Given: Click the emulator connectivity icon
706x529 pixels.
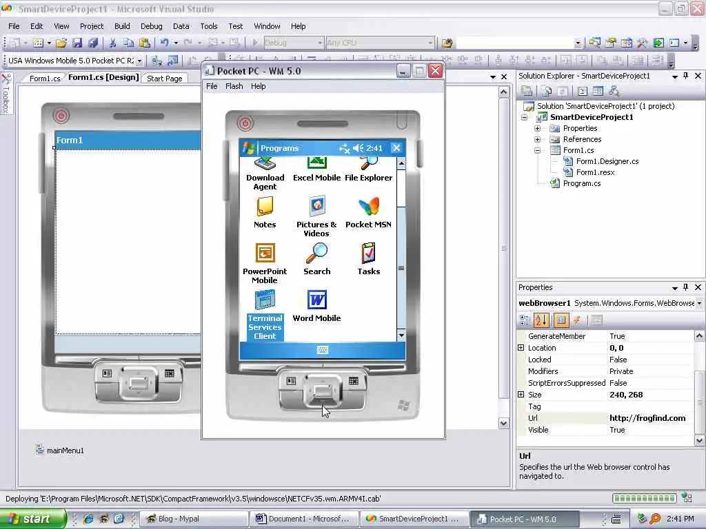Looking at the screenshot, I should (x=345, y=148).
